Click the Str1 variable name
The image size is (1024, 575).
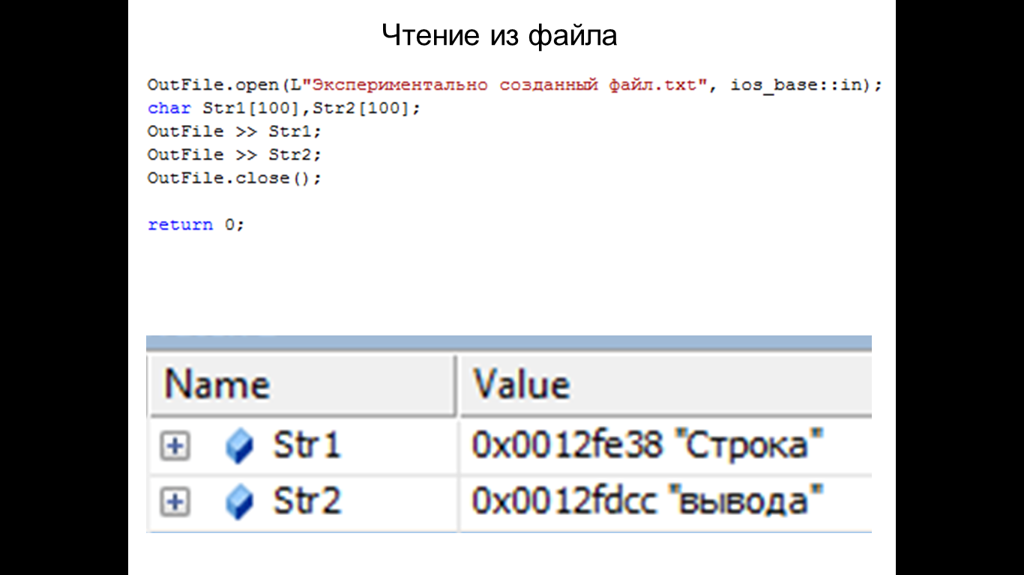pyautogui.click(x=307, y=445)
